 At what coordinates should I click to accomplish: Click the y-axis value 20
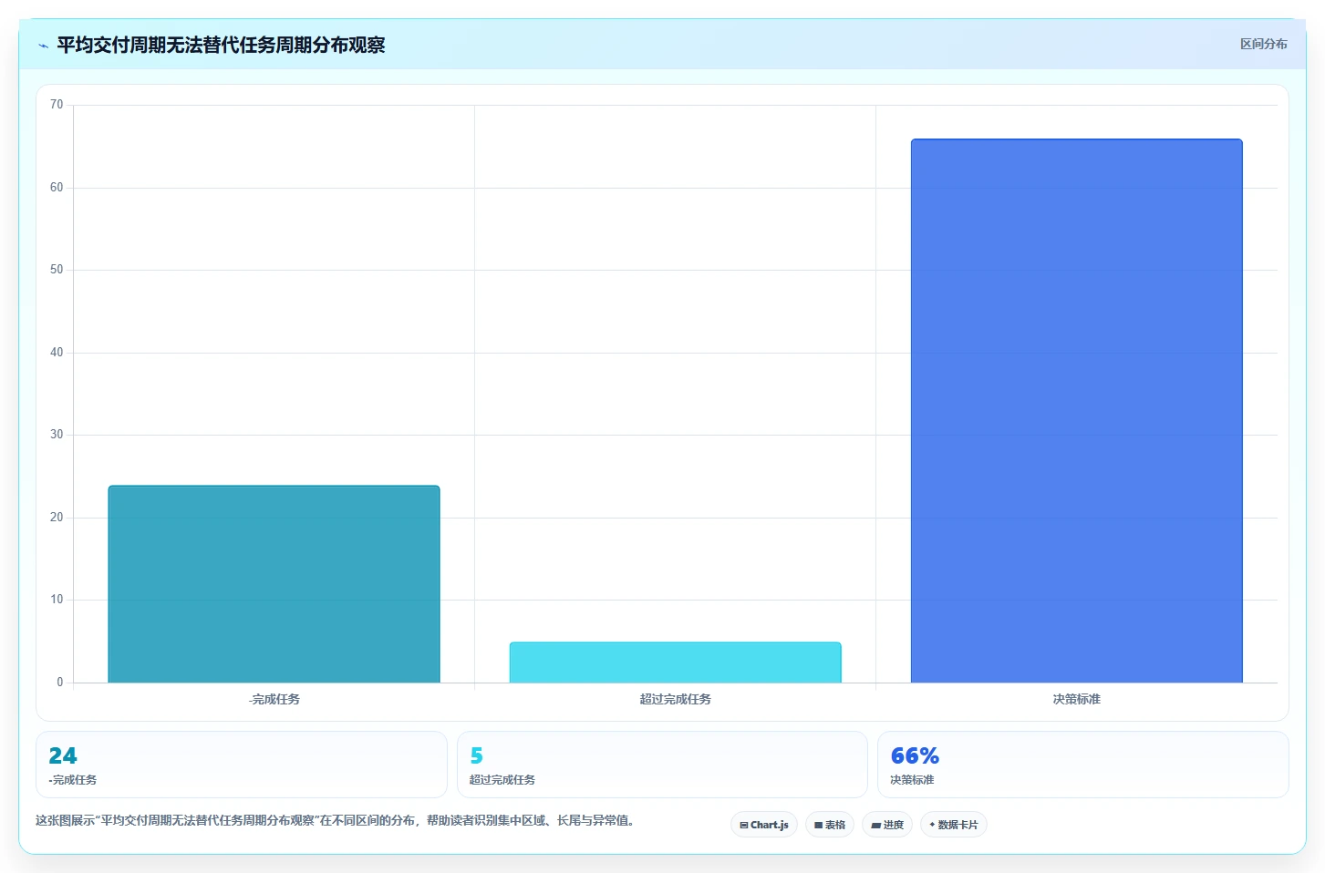pos(57,518)
